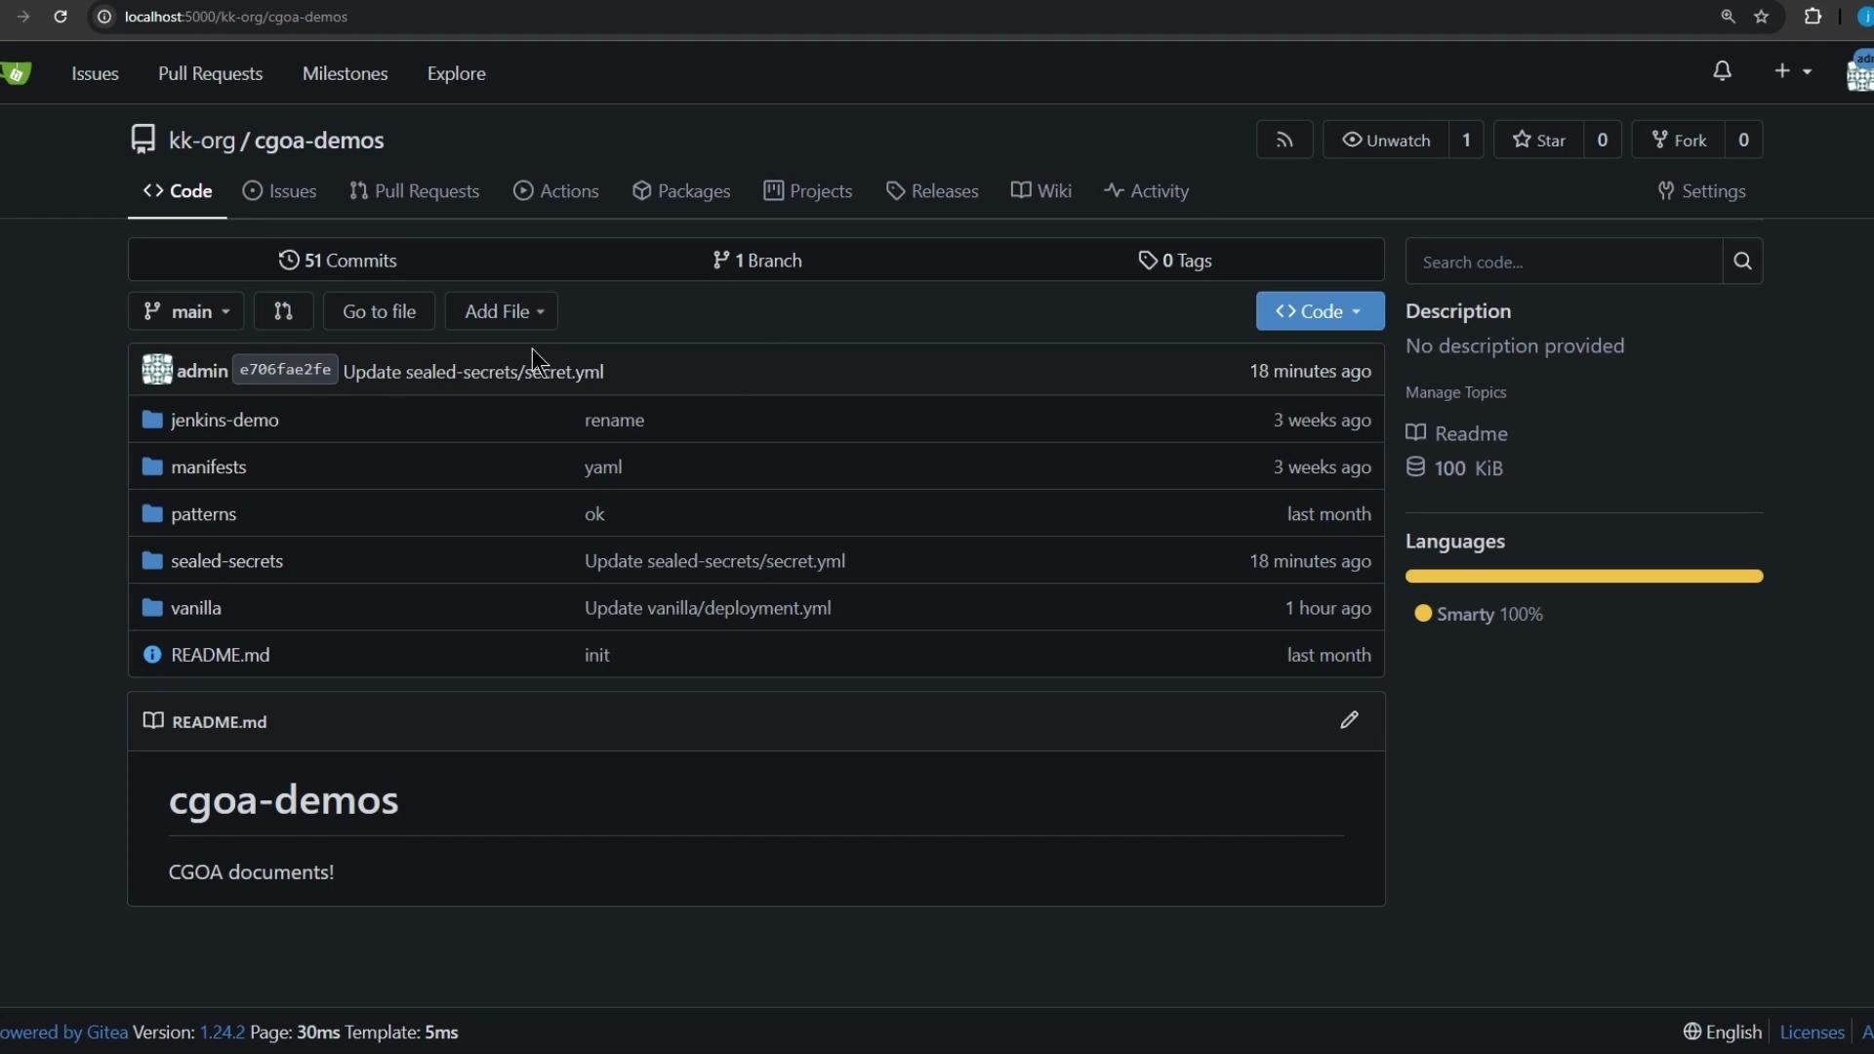Screen dimensions: 1874x1054
Task: Expand the blue Code clone dropdown
Action: tap(1320, 311)
